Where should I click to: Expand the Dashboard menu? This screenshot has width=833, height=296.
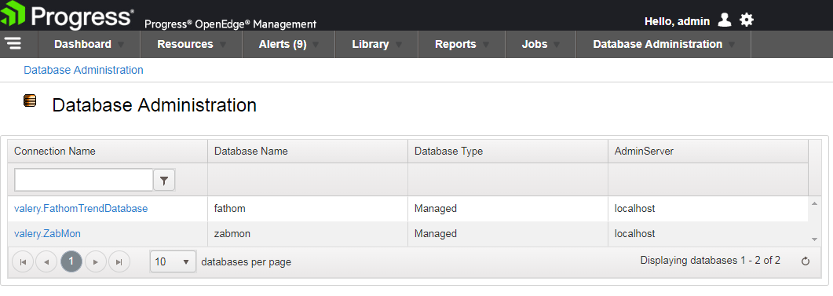coord(89,44)
